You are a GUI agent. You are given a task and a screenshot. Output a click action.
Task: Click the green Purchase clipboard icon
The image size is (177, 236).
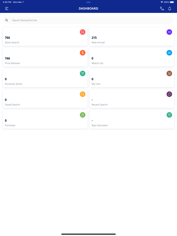(83, 115)
